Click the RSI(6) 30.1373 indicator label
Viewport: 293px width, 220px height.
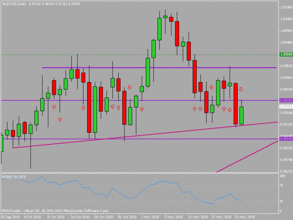[x=14, y=177]
